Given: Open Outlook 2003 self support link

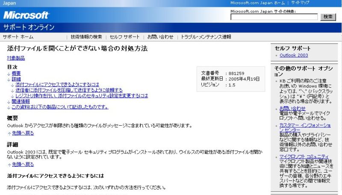Looking at the screenshot, I should click(294, 55).
